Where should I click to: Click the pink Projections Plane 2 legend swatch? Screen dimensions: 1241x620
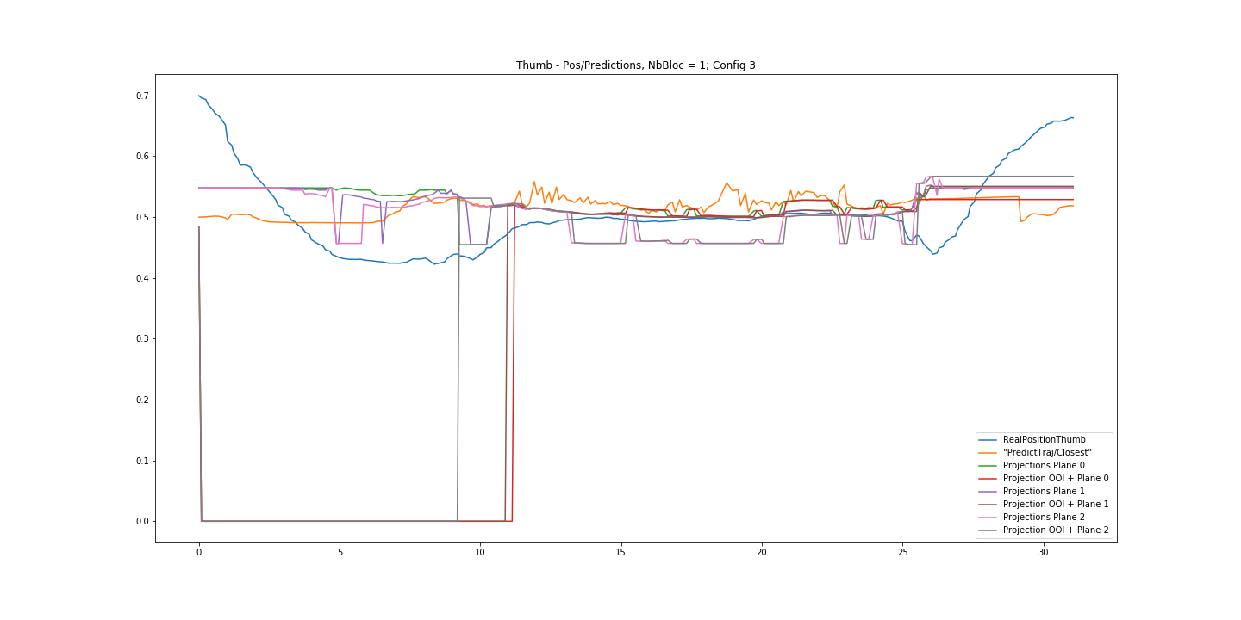988,518
